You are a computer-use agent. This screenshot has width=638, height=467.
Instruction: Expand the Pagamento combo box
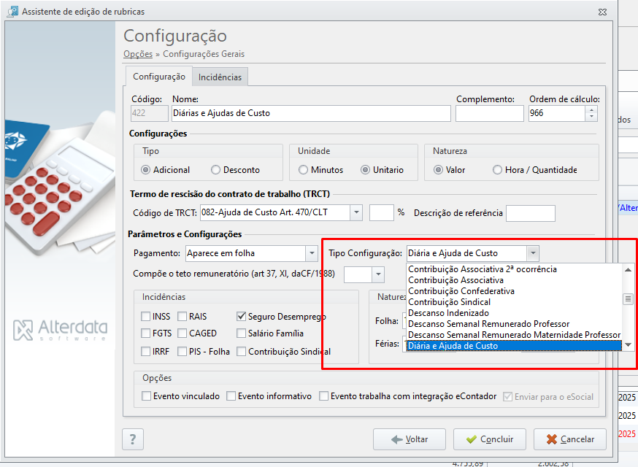(x=312, y=253)
